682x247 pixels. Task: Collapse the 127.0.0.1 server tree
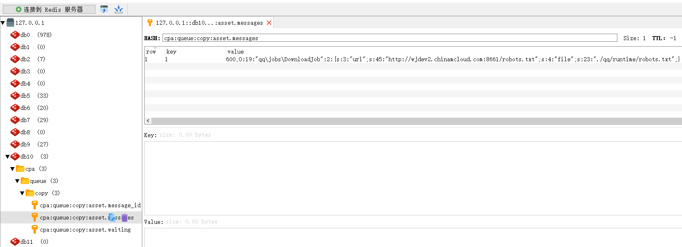click(3, 23)
